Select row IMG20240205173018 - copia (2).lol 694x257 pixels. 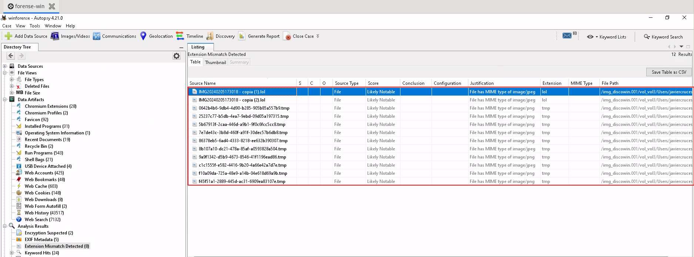[440, 100]
